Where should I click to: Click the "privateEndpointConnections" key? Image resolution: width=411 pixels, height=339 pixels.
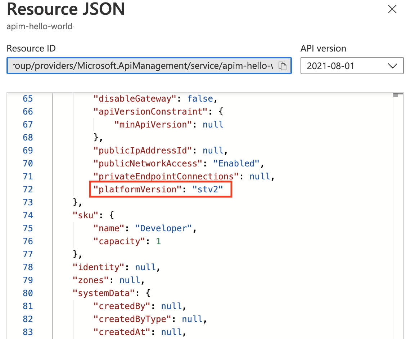tap(166, 176)
